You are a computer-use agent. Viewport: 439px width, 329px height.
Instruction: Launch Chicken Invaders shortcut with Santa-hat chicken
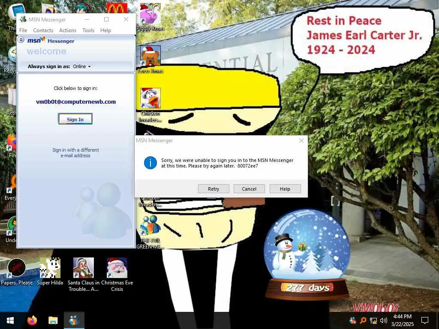(x=150, y=105)
